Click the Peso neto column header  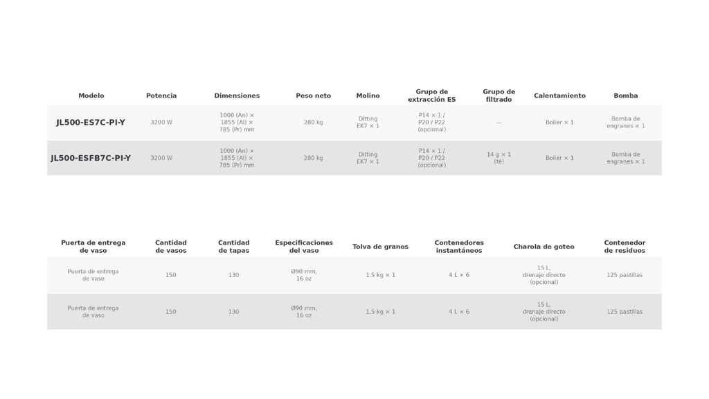tap(314, 96)
